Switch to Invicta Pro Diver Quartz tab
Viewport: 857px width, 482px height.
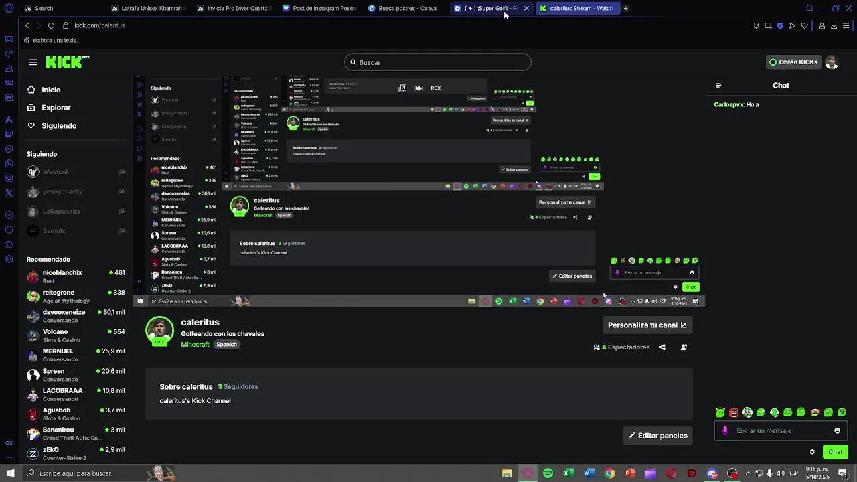point(234,8)
